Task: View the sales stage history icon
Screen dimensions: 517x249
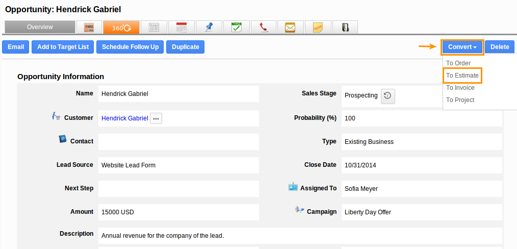Action: pos(388,95)
